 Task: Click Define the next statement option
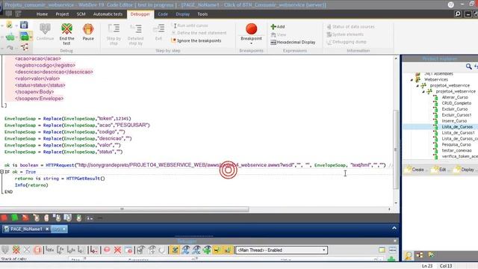coord(199,33)
